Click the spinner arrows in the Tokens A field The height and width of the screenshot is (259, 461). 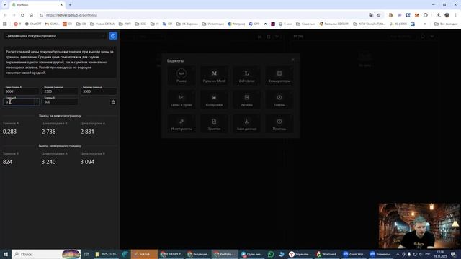point(37,101)
